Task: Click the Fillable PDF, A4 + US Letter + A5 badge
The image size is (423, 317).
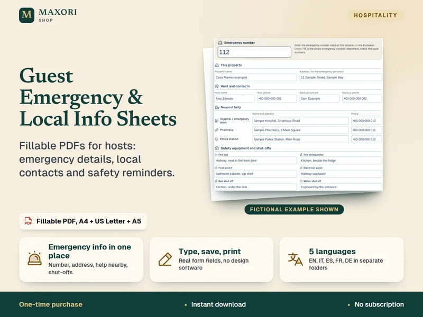Action: pyautogui.click(x=83, y=221)
